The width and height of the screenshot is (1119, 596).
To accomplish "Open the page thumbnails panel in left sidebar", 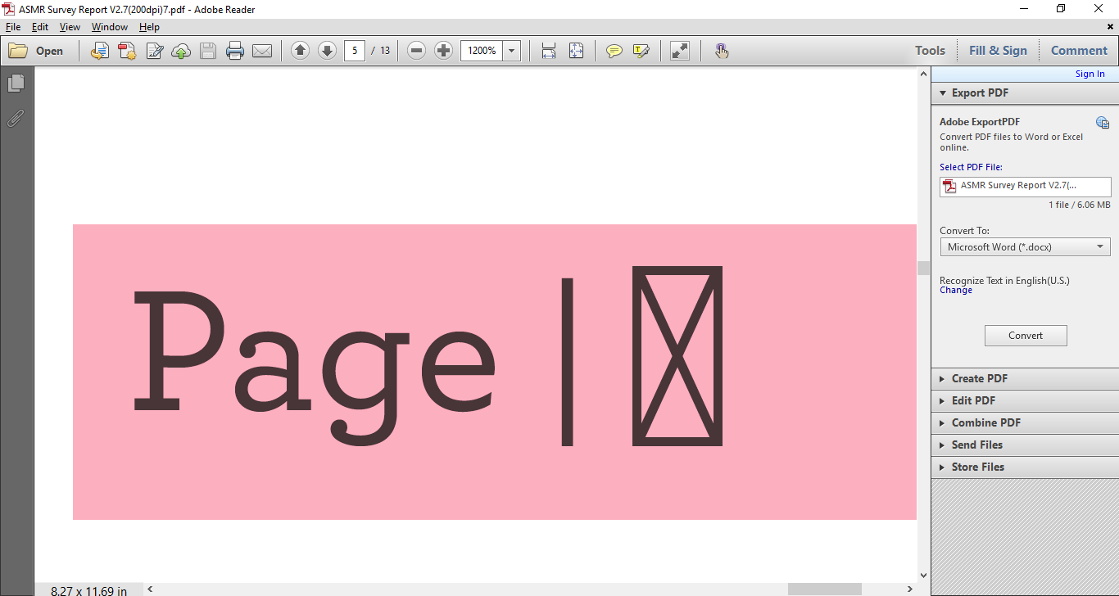I will click(x=16, y=83).
